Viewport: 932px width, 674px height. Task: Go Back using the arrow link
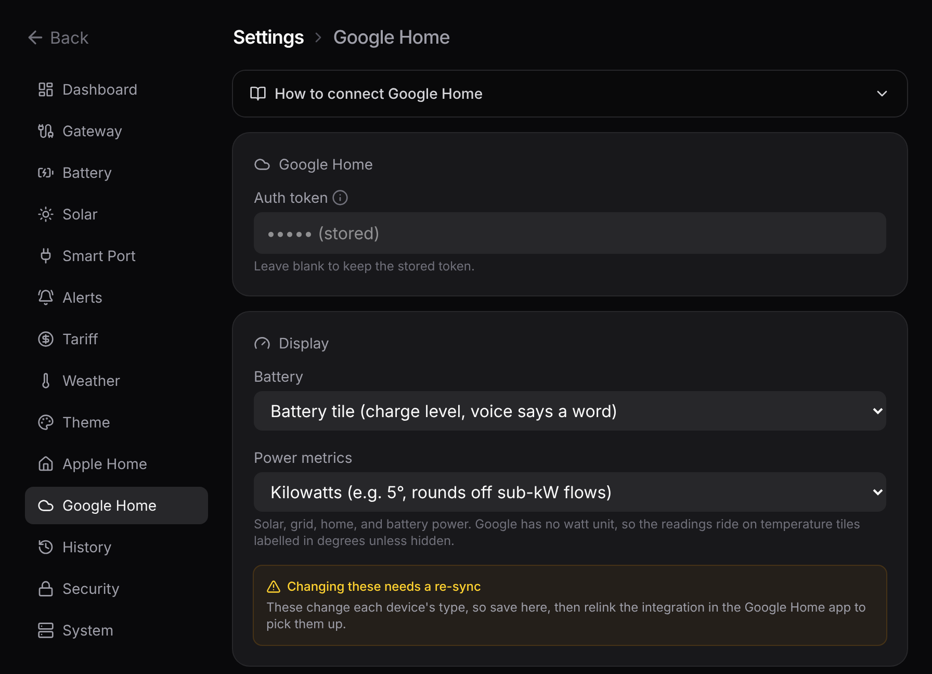pyautogui.click(x=58, y=37)
